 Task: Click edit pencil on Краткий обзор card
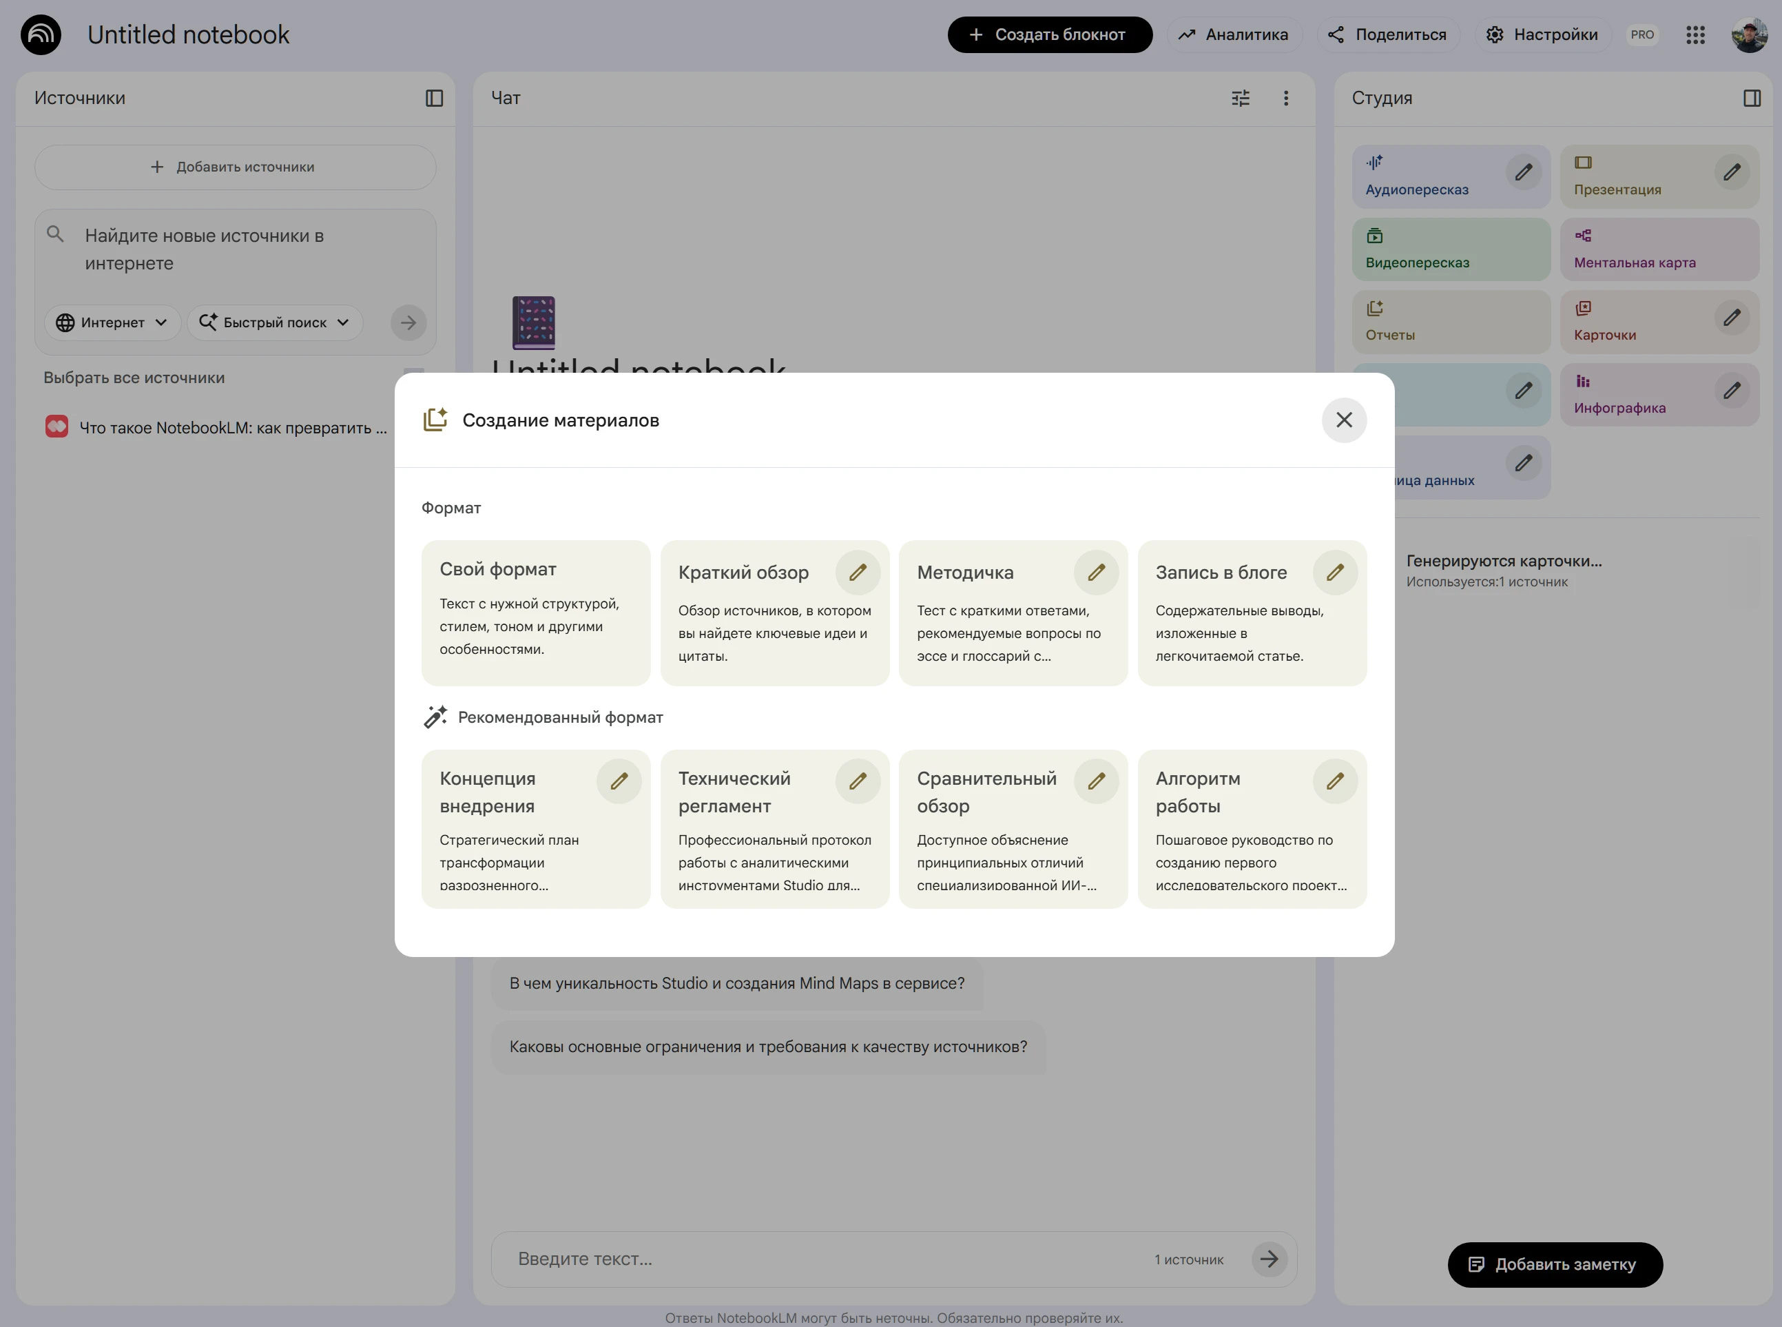click(x=858, y=572)
